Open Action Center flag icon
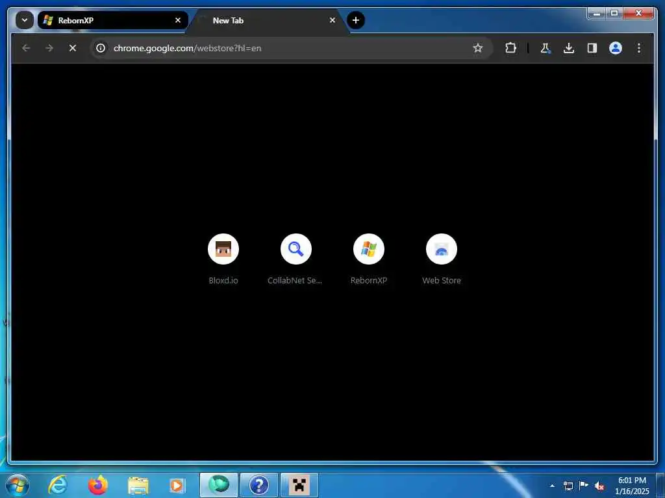The height and width of the screenshot is (498, 665). (584, 485)
